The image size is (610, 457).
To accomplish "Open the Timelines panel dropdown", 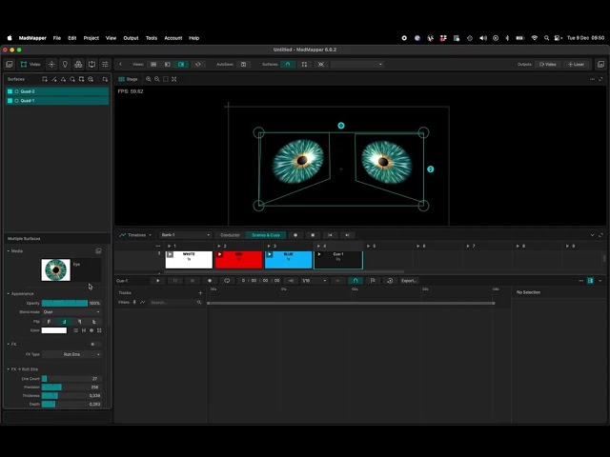I will pyautogui.click(x=135, y=235).
